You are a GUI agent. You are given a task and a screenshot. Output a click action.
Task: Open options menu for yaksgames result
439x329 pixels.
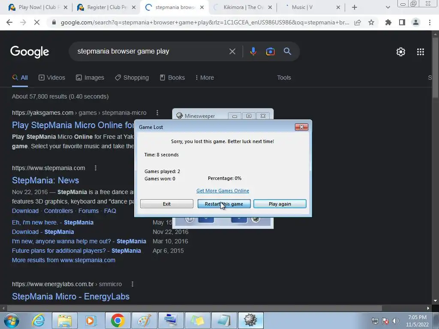[x=157, y=113]
